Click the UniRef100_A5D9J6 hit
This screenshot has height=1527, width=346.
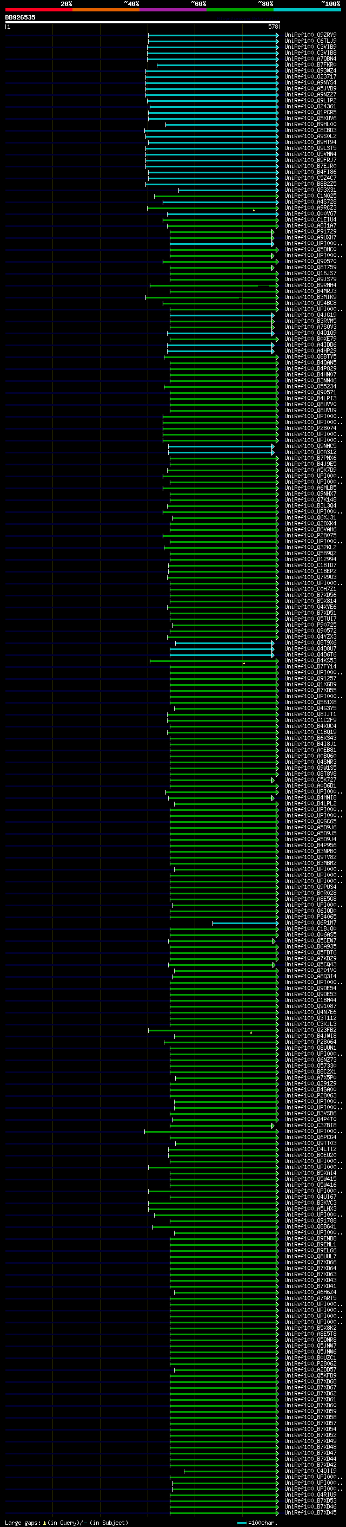coord(310,827)
